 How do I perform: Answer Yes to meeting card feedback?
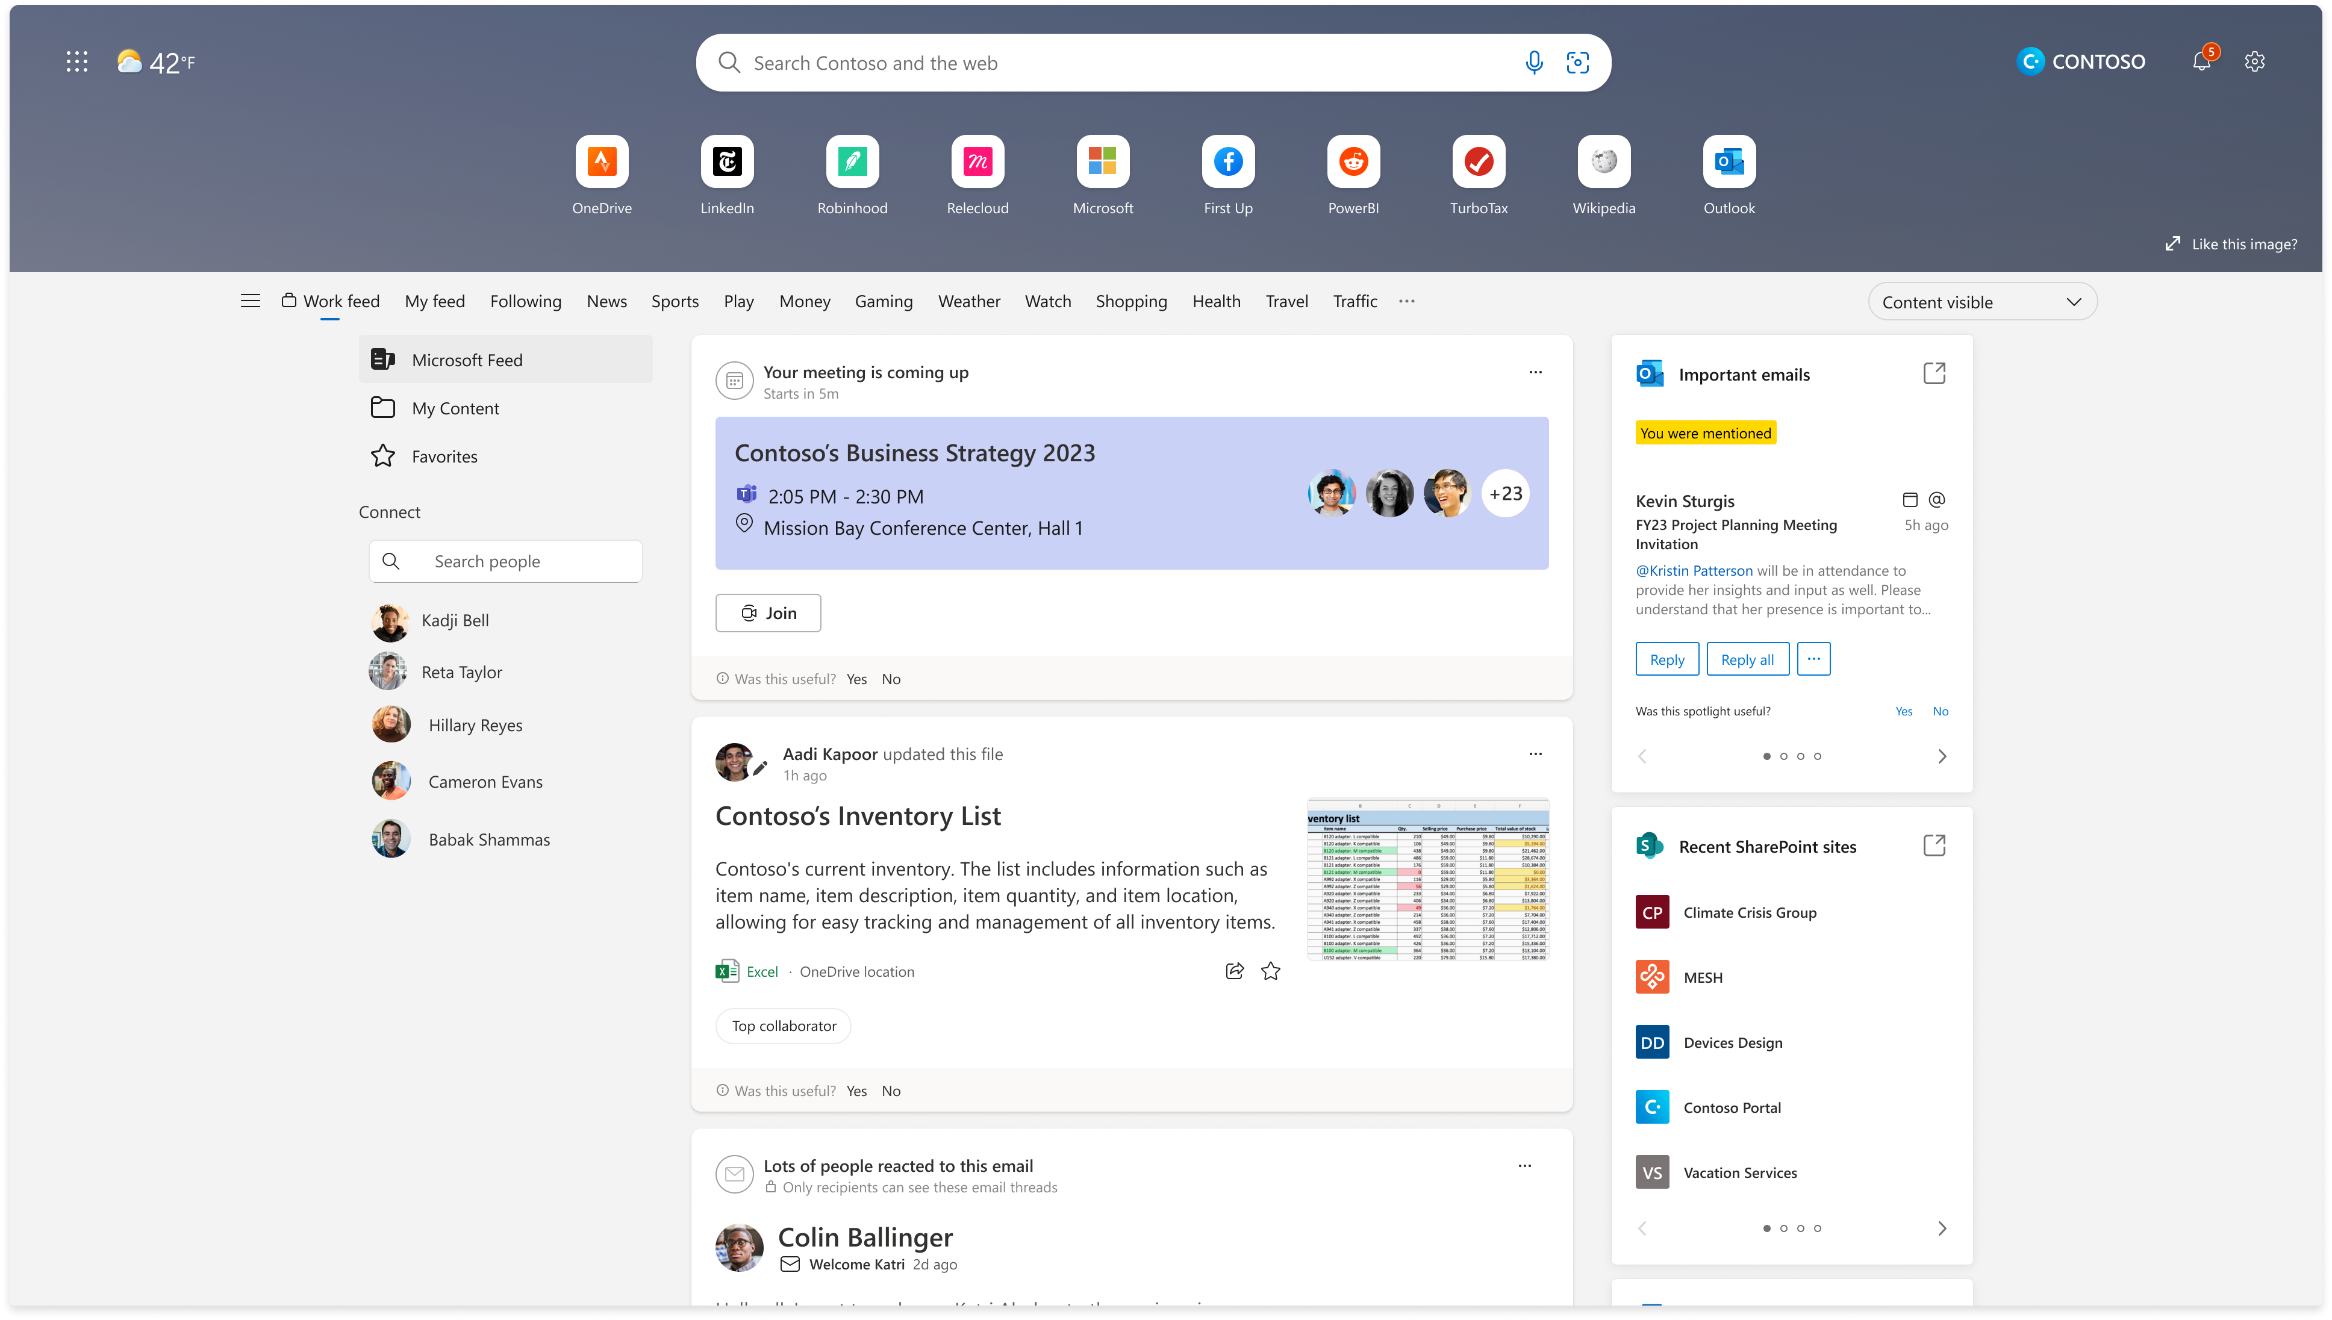point(856,679)
